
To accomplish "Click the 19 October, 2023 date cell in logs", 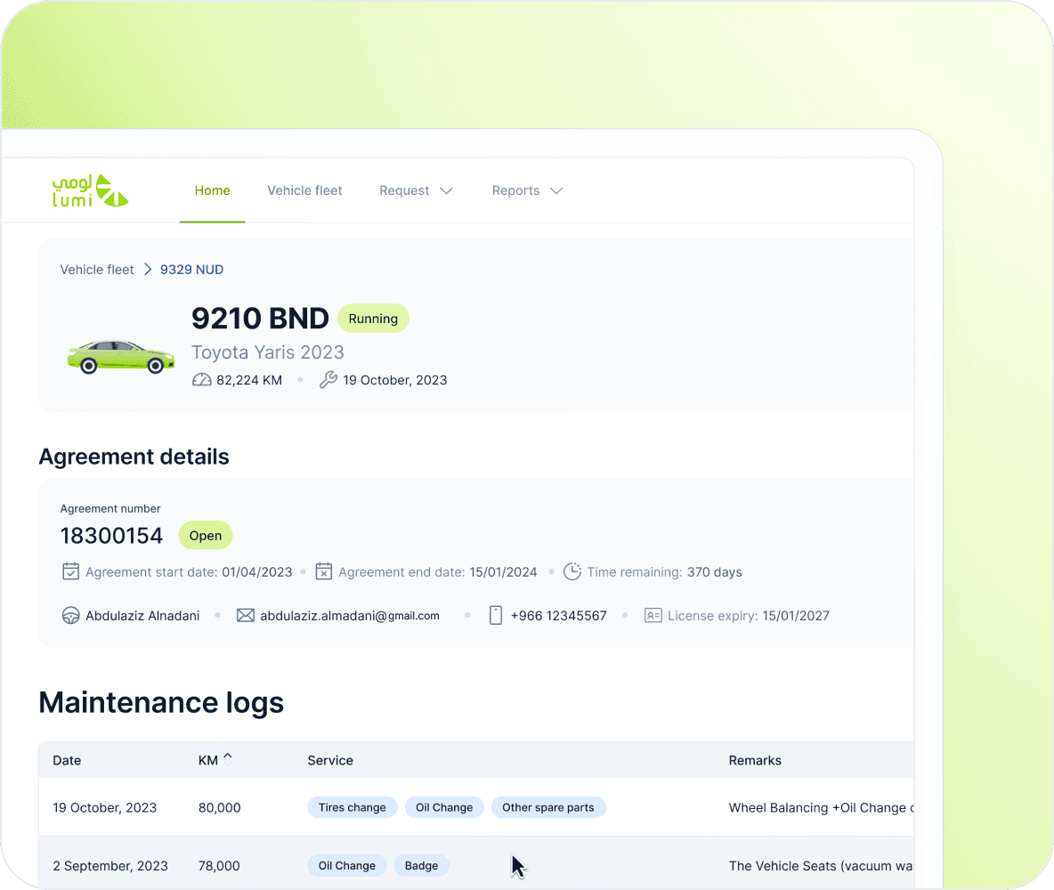I will pos(105,807).
